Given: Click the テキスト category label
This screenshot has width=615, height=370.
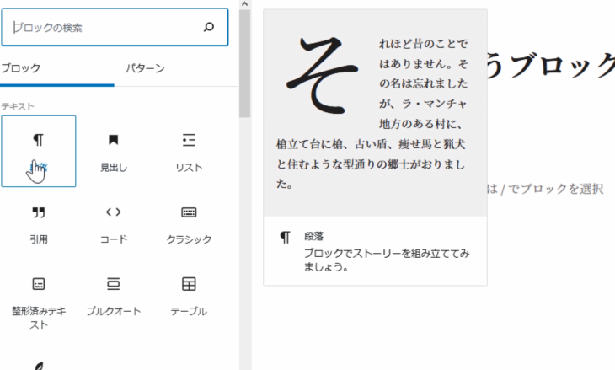Looking at the screenshot, I should (17, 106).
